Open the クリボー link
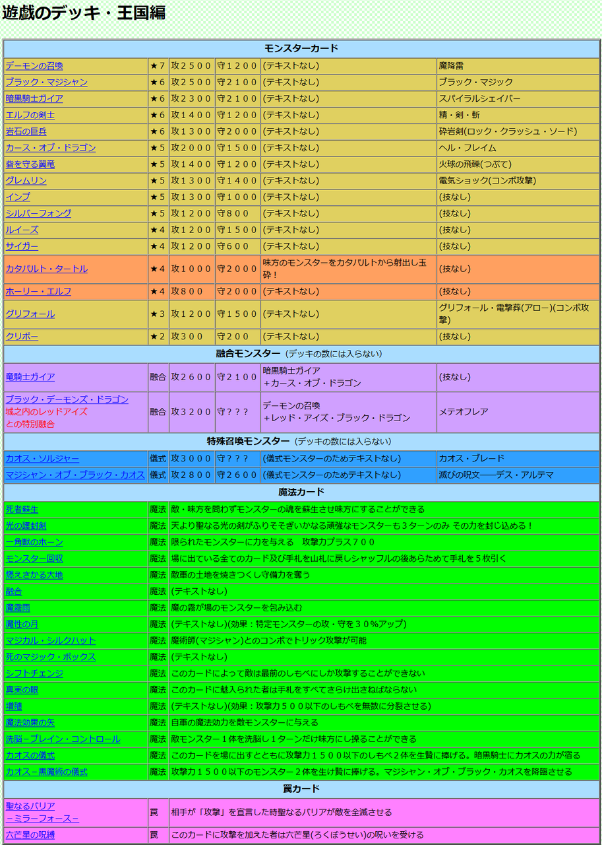Viewport: 602px width, 845px height. point(22,337)
